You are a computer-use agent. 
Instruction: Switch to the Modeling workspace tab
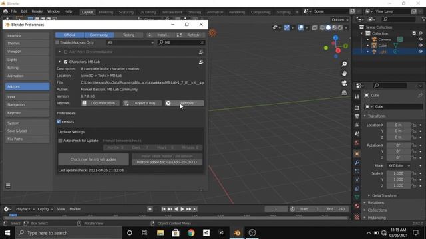(x=106, y=12)
